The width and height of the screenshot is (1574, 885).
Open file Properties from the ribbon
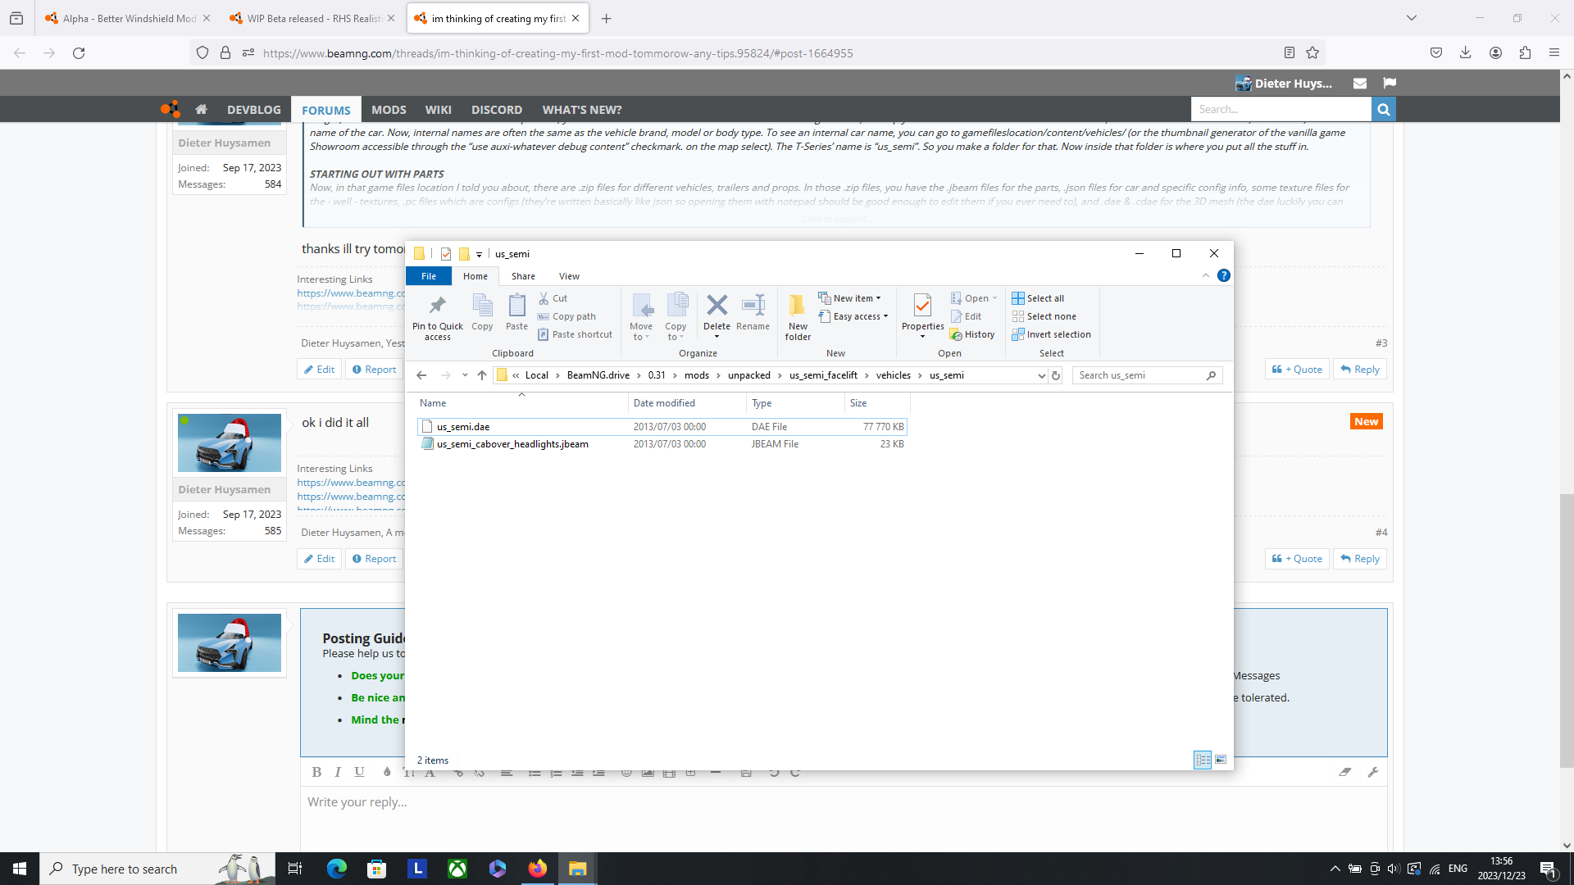922,306
